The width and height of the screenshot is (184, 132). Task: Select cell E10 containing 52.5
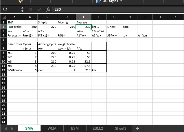pyautogui.click(x=84, y=62)
